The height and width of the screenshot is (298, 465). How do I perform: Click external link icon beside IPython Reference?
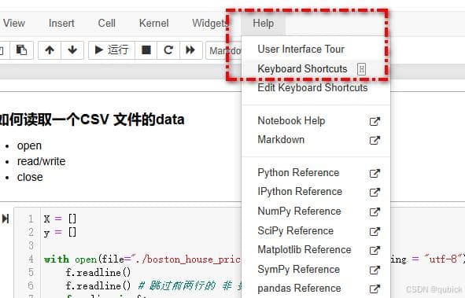point(375,193)
